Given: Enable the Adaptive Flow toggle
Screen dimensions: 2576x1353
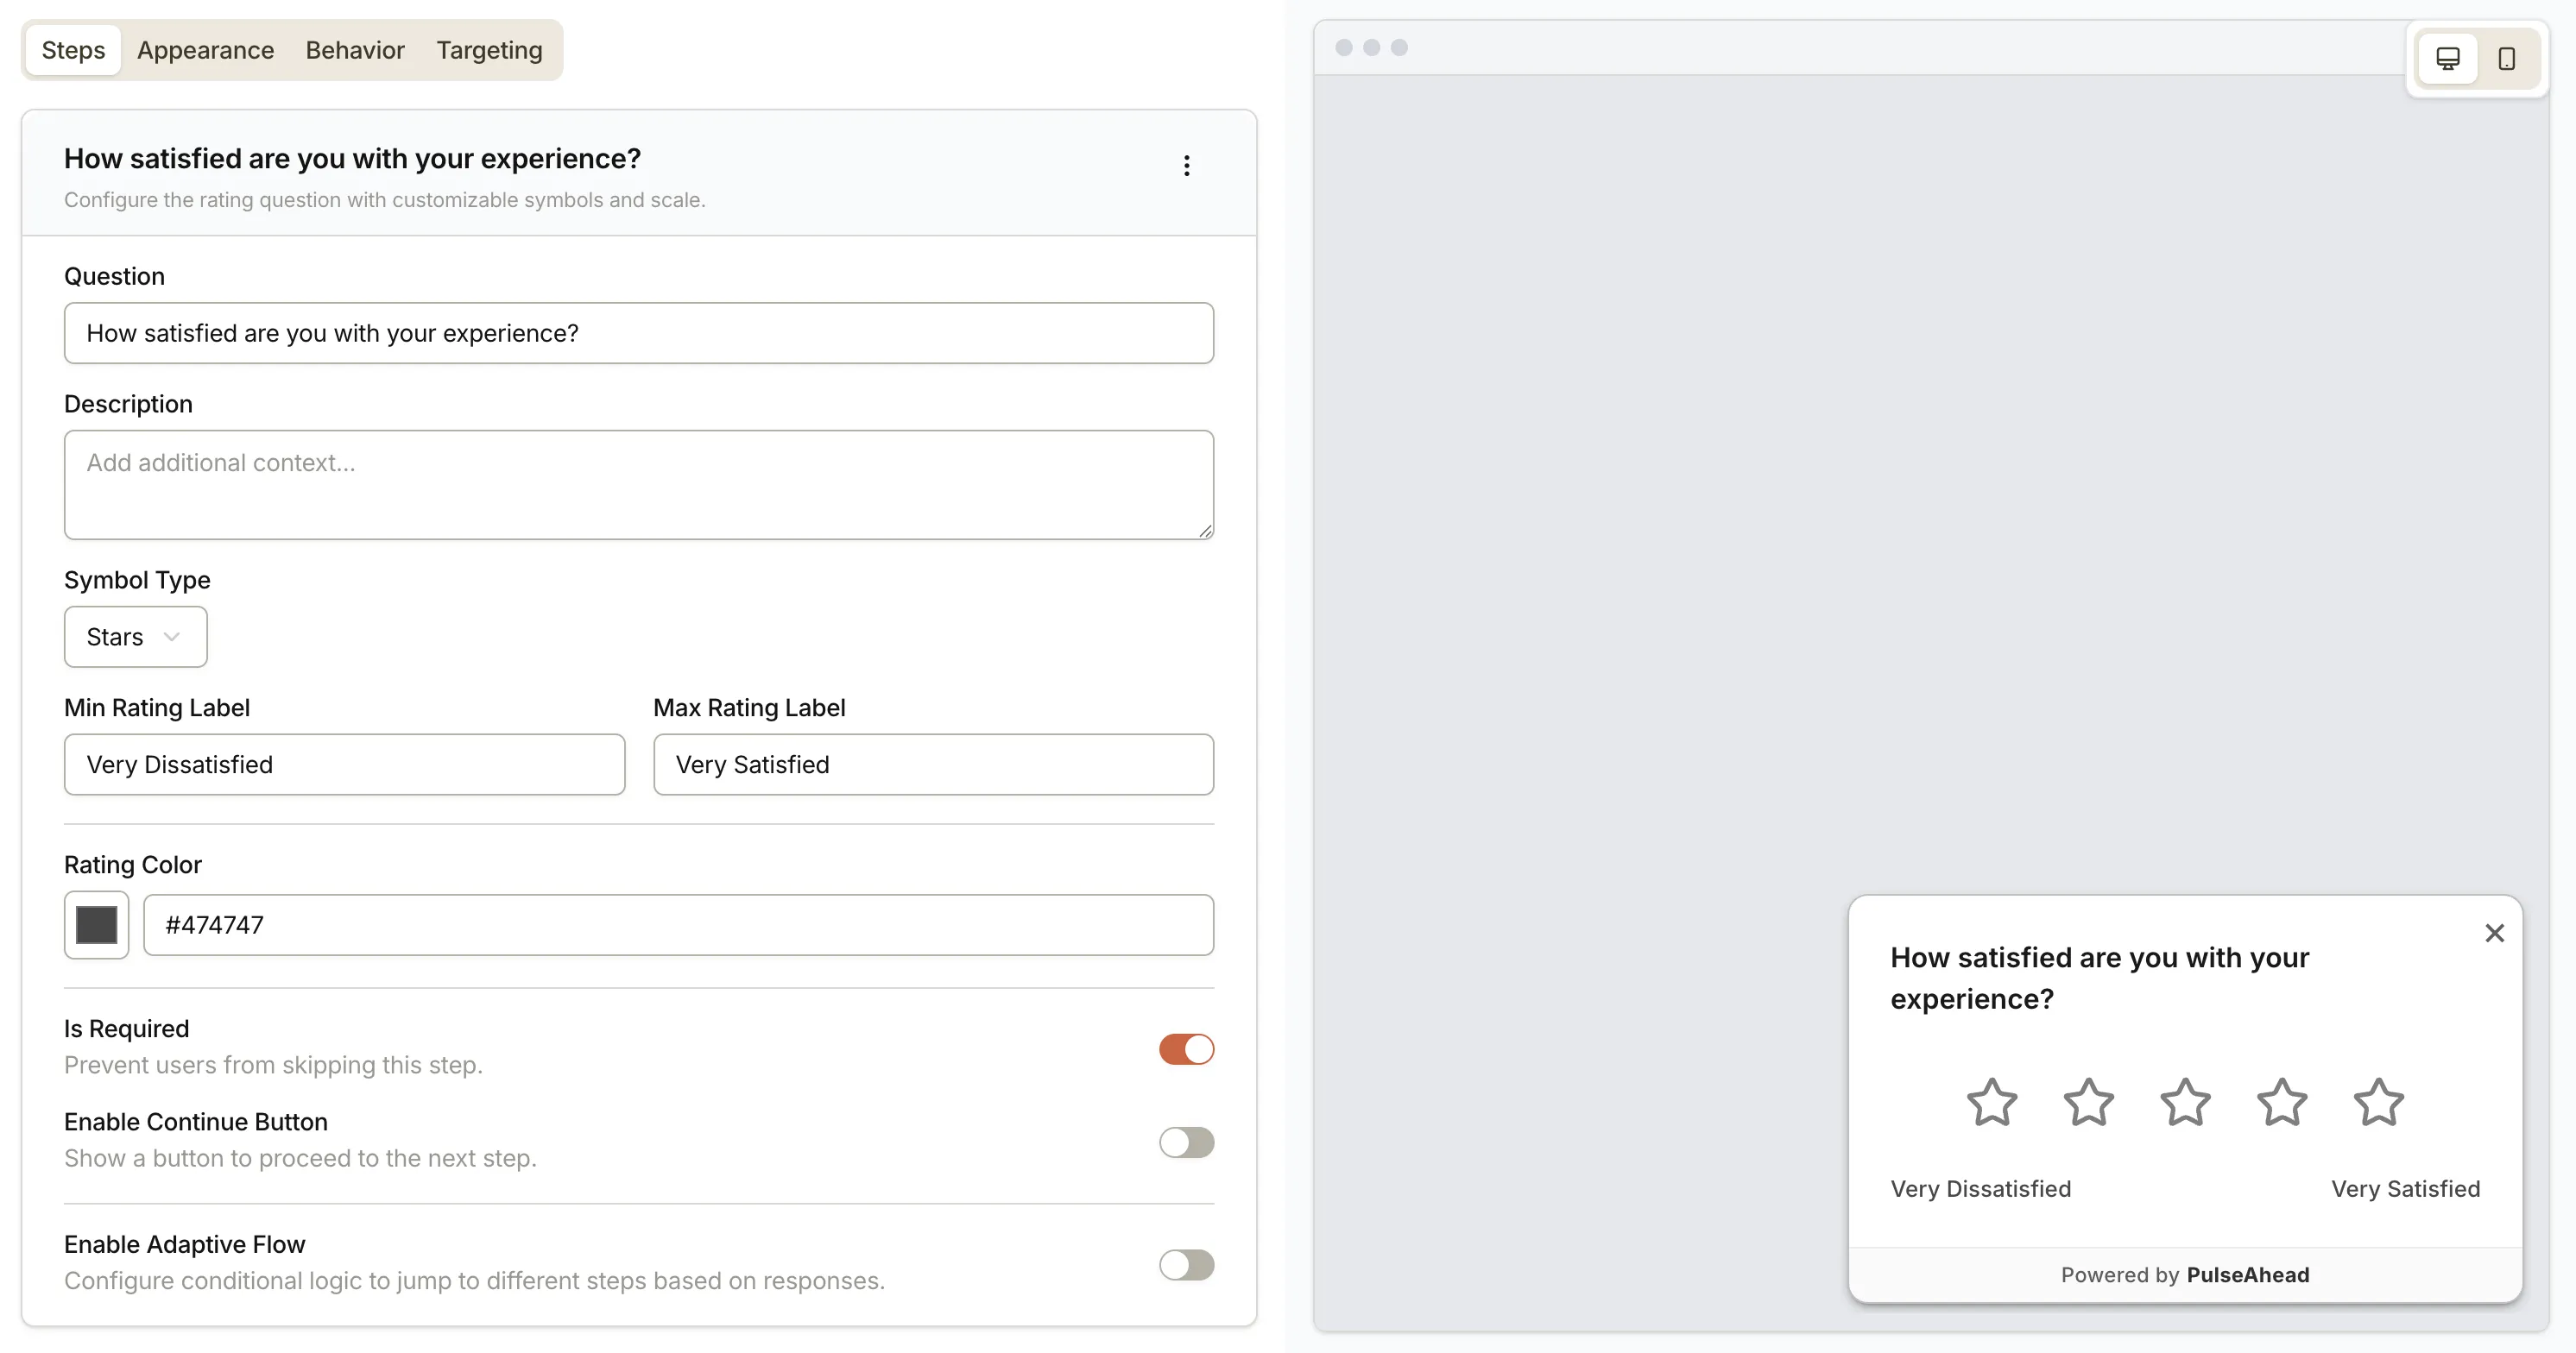Looking at the screenshot, I should pyautogui.click(x=1186, y=1265).
